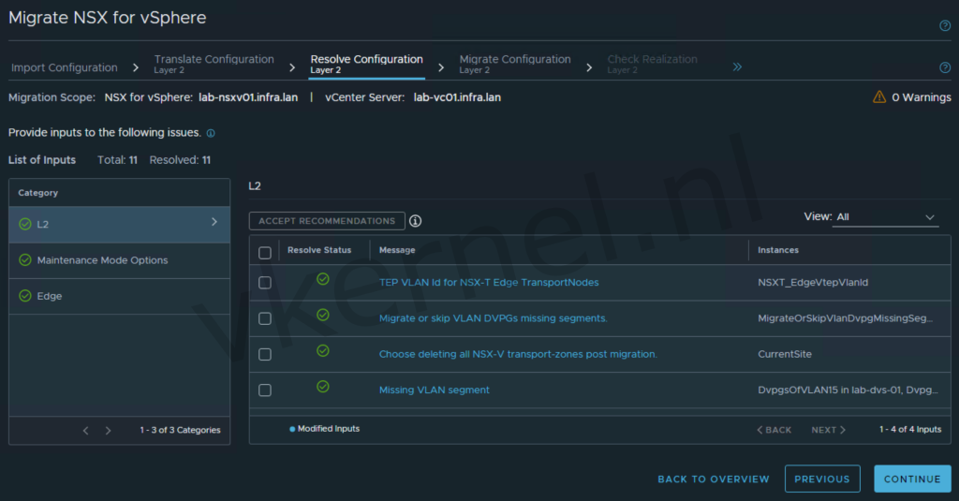The height and width of the screenshot is (501, 959).
Task: Open 'Choose deleting all NSX-V transport-zones' link
Action: click(x=518, y=354)
